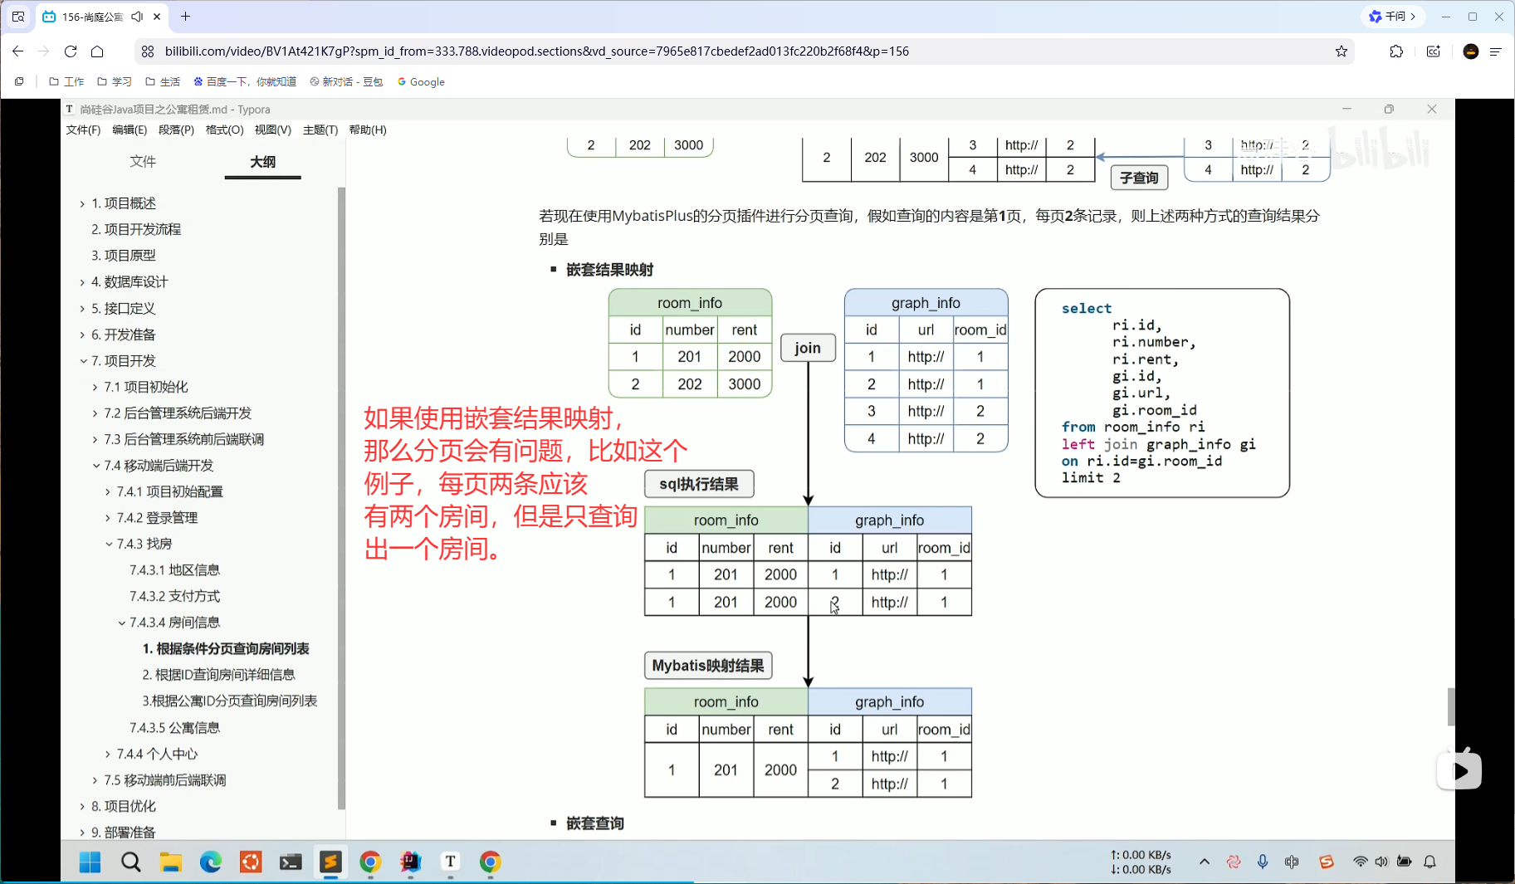This screenshot has height=884, width=1515.
Task: Open the 学习 bookmarks folder
Action: [115, 81]
